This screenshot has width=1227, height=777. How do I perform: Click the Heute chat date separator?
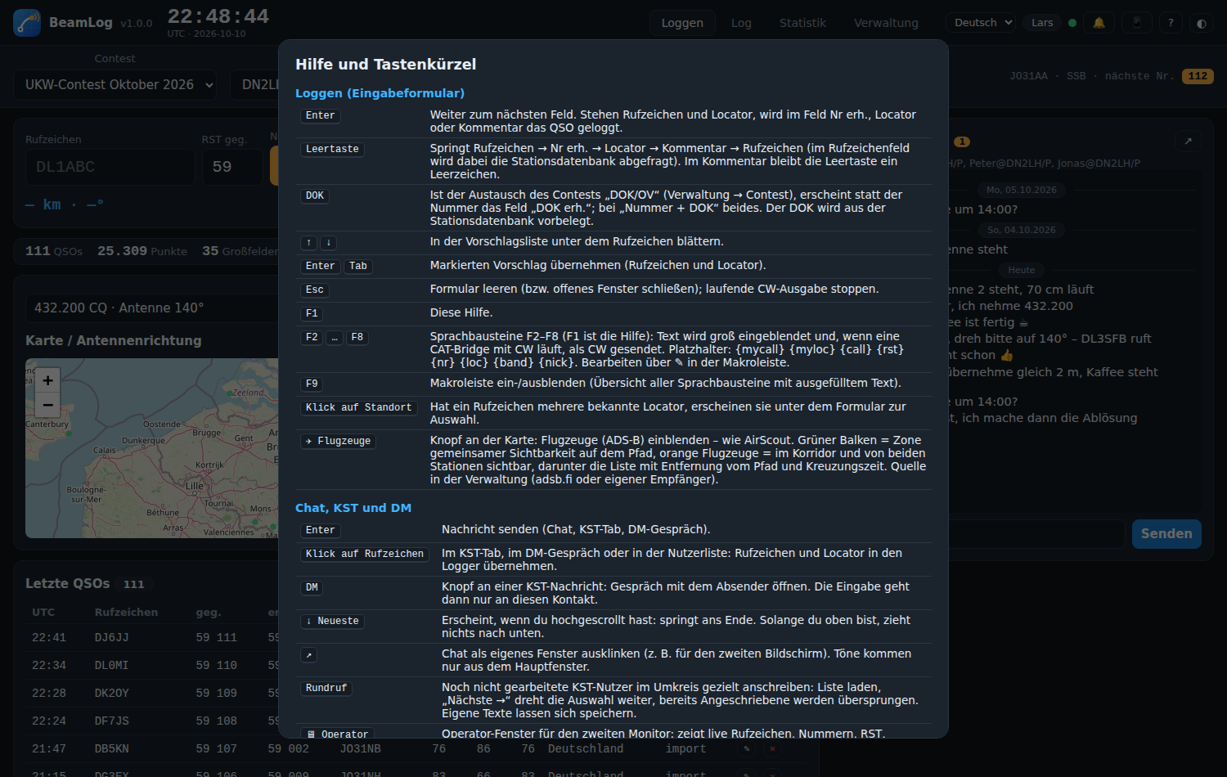click(x=1021, y=270)
